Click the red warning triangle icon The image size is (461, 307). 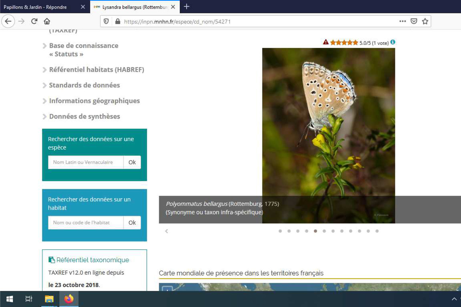pyautogui.click(x=326, y=42)
